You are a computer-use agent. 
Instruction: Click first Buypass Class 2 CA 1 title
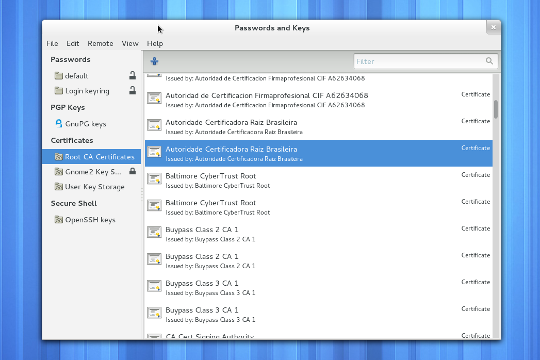coord(202,230)
